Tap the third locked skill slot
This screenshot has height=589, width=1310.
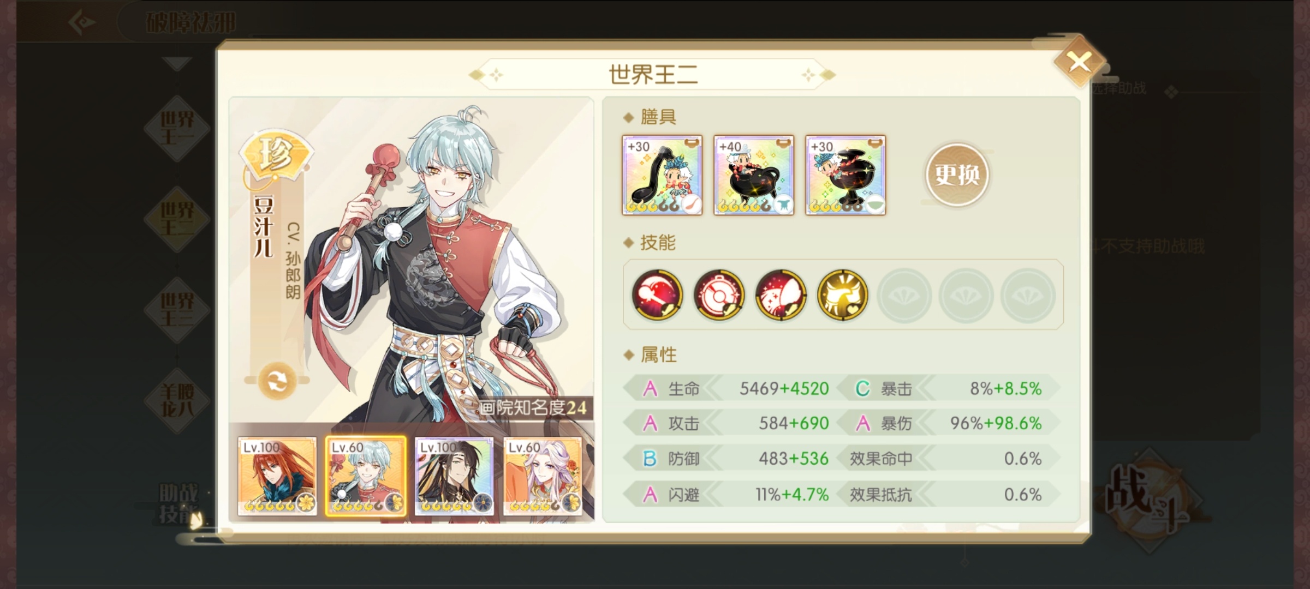1027,295
